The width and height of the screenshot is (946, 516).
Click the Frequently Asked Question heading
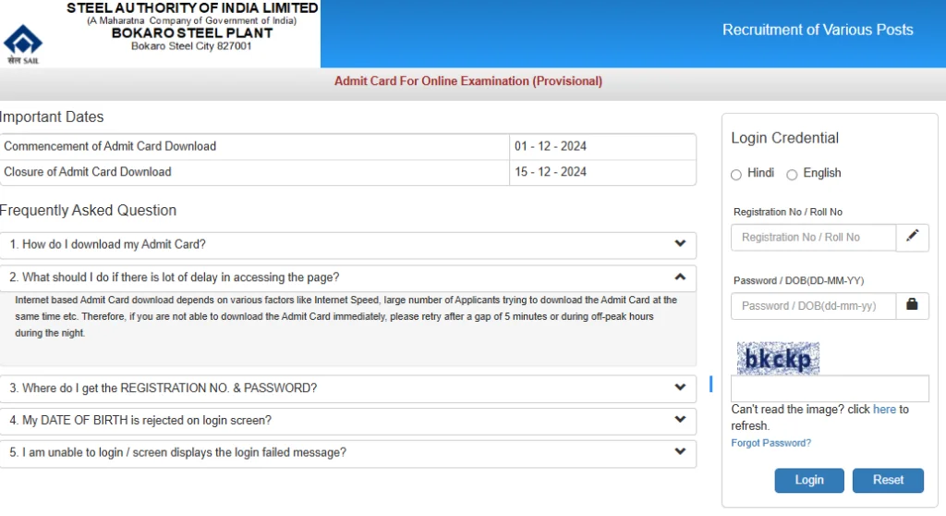pyautogui.click(x=88, y=210)
